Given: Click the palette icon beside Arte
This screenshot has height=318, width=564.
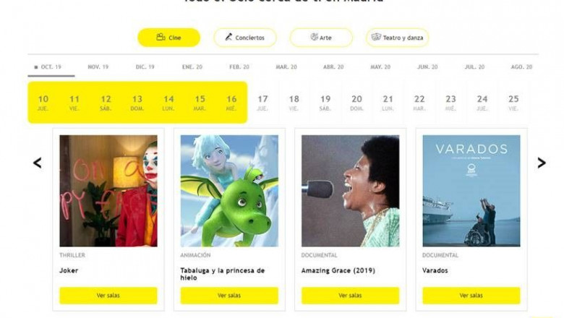Looking at the screenshot, I should point(315,37).
